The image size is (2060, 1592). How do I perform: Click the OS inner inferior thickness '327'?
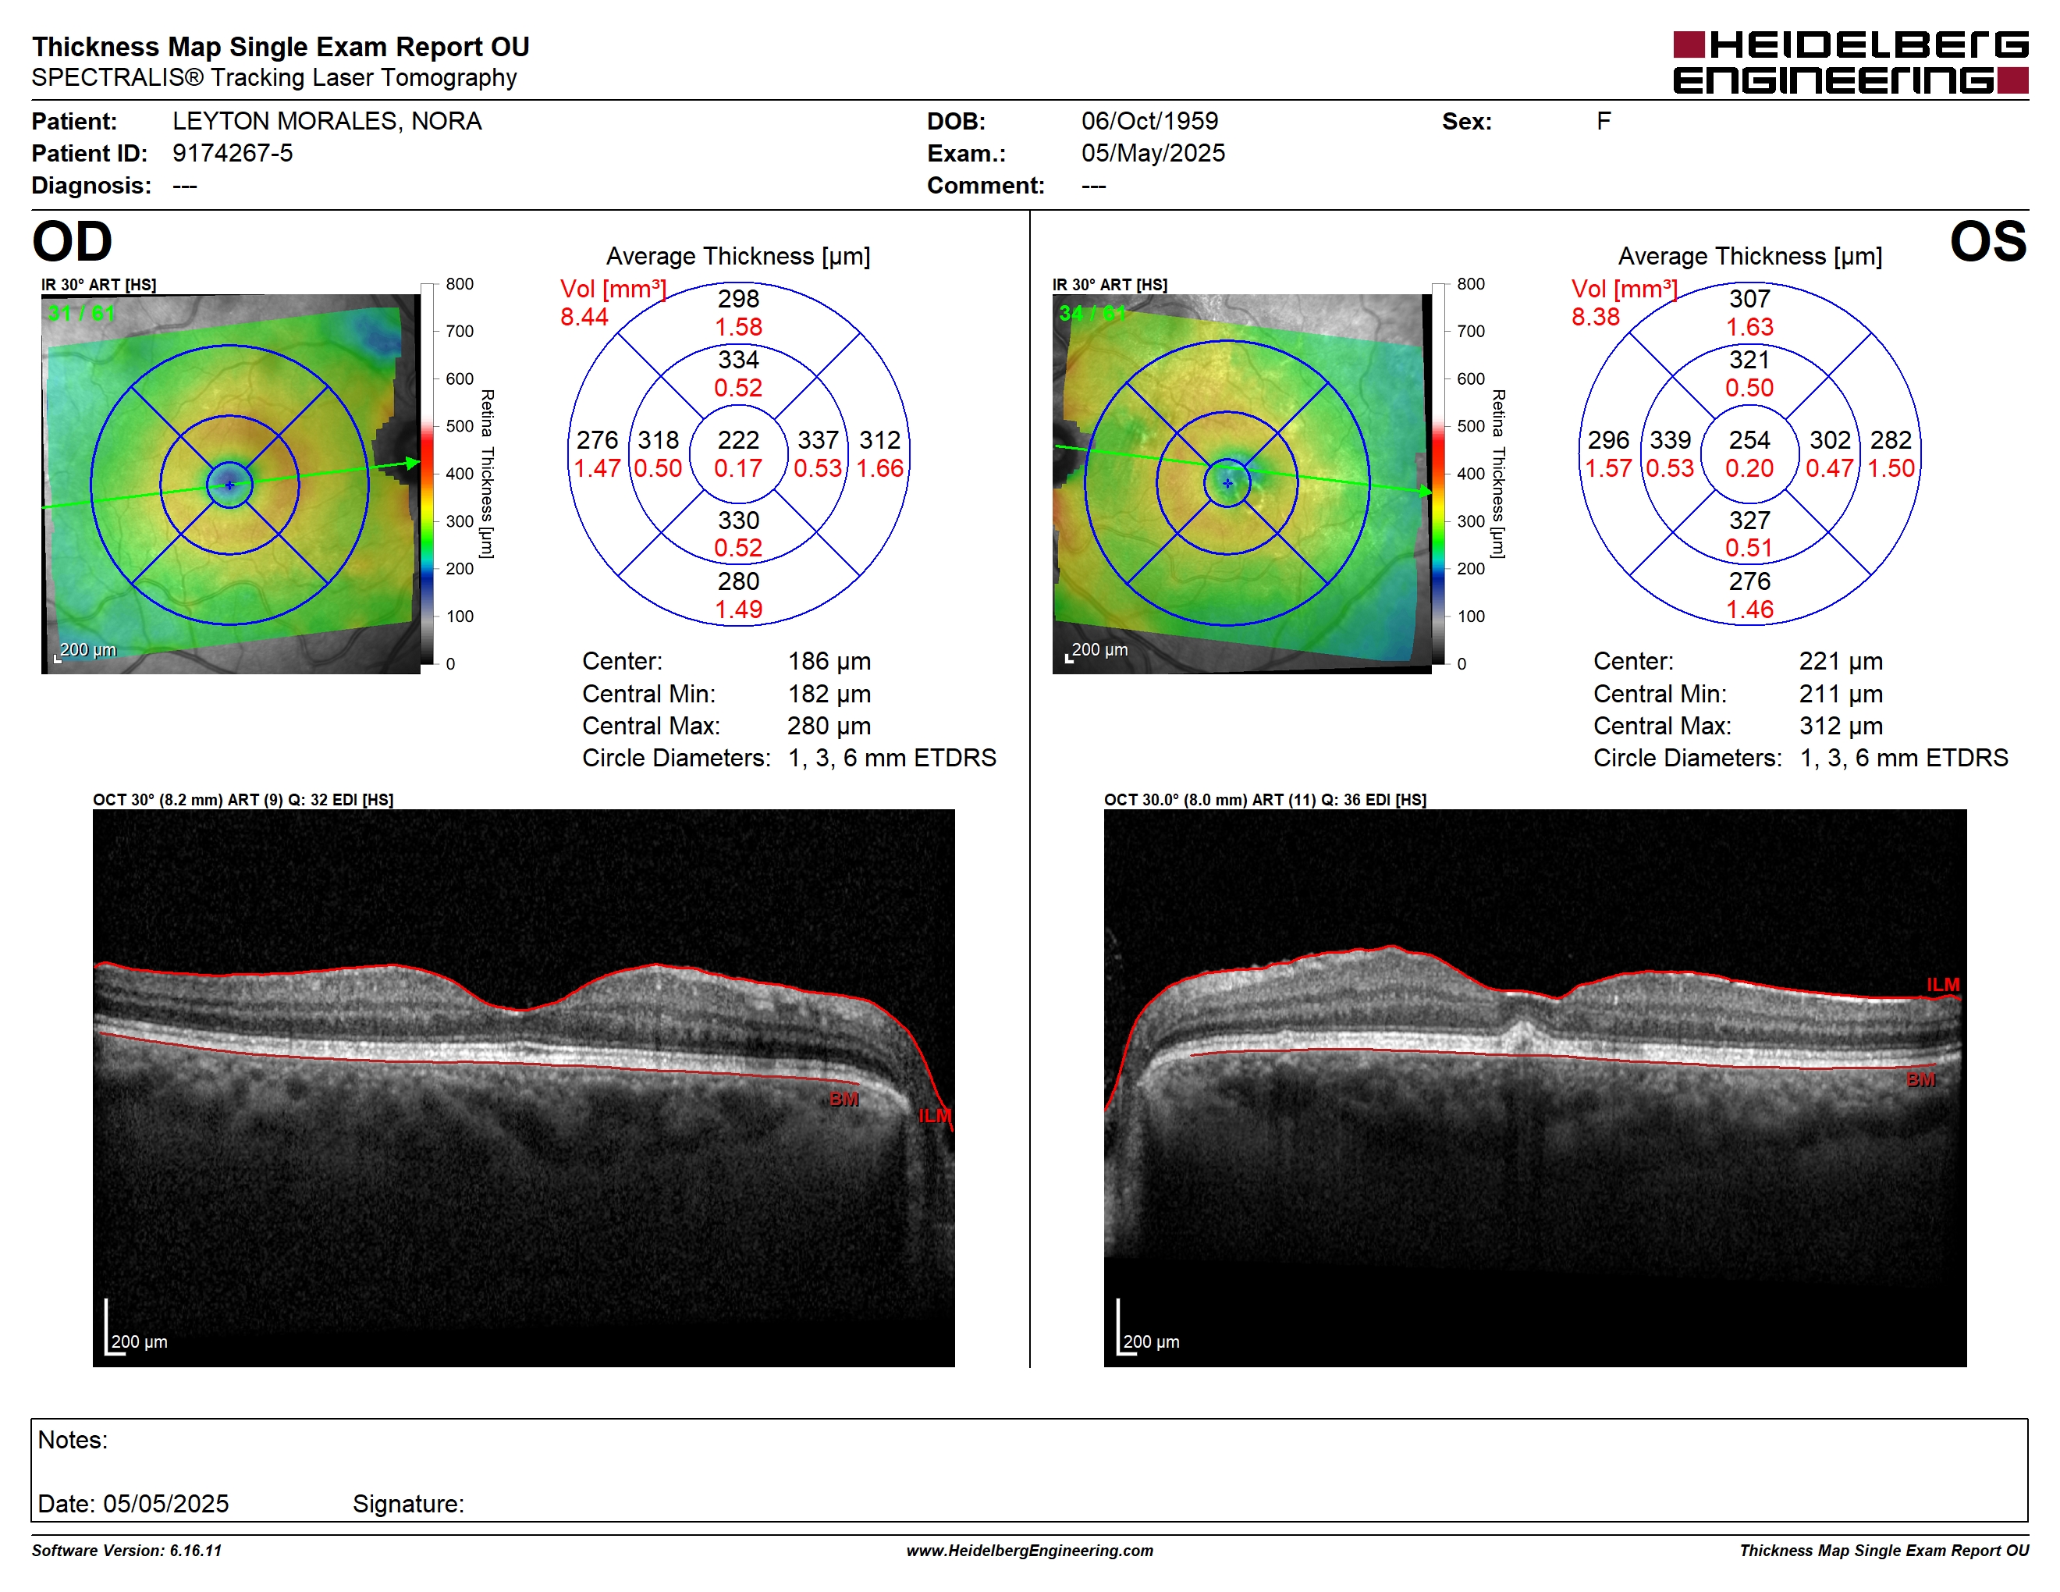click(x=1749, y=521)
